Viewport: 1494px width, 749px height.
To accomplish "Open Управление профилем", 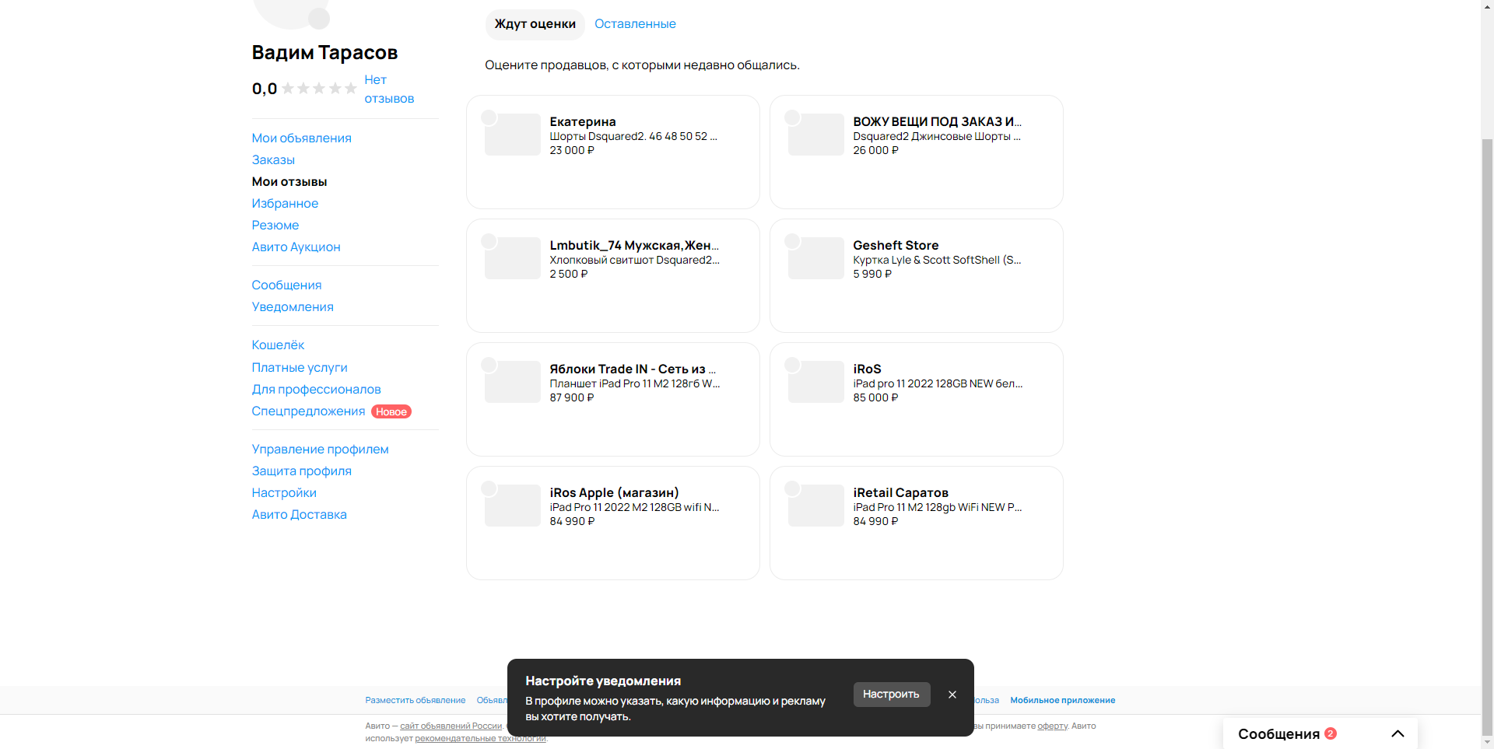I will coord(320,449).
